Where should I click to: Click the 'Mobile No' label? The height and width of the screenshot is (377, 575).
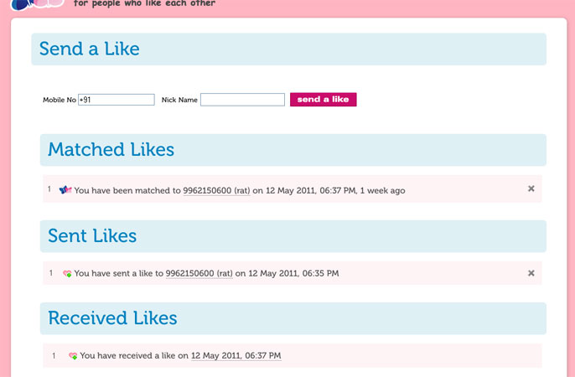point(59,101)
